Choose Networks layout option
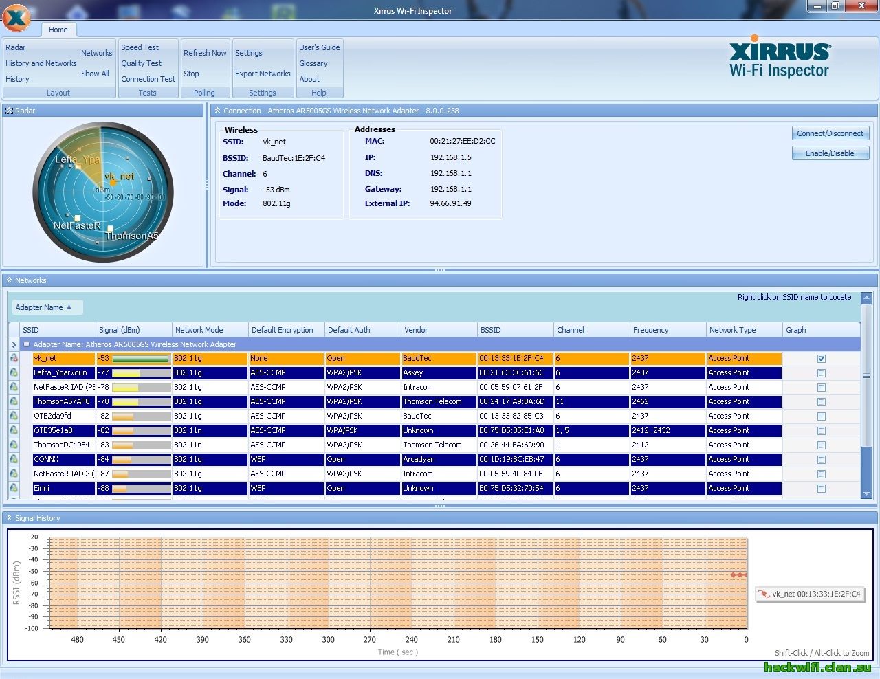 point(97,53)
